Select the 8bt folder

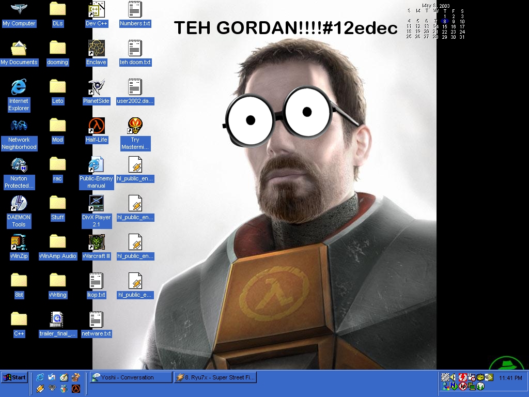click(19, 286)
